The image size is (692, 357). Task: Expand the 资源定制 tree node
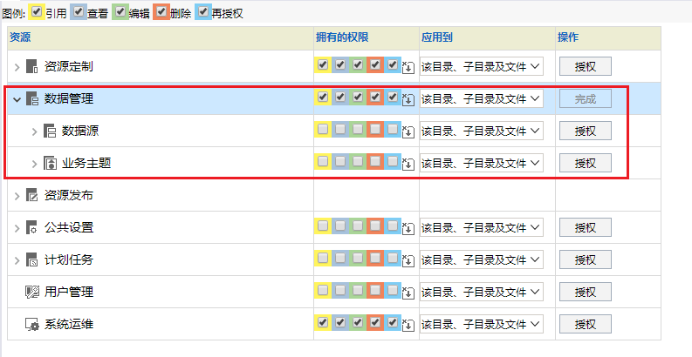tap(17, 67)
